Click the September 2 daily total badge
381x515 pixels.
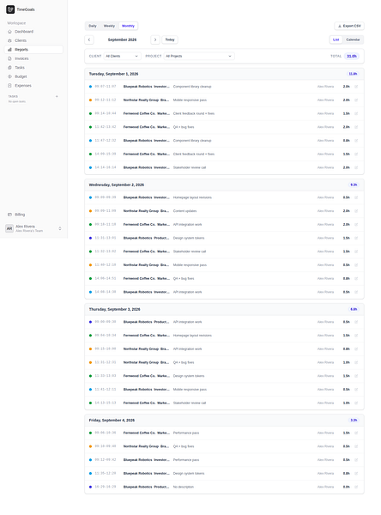point(354,185)
